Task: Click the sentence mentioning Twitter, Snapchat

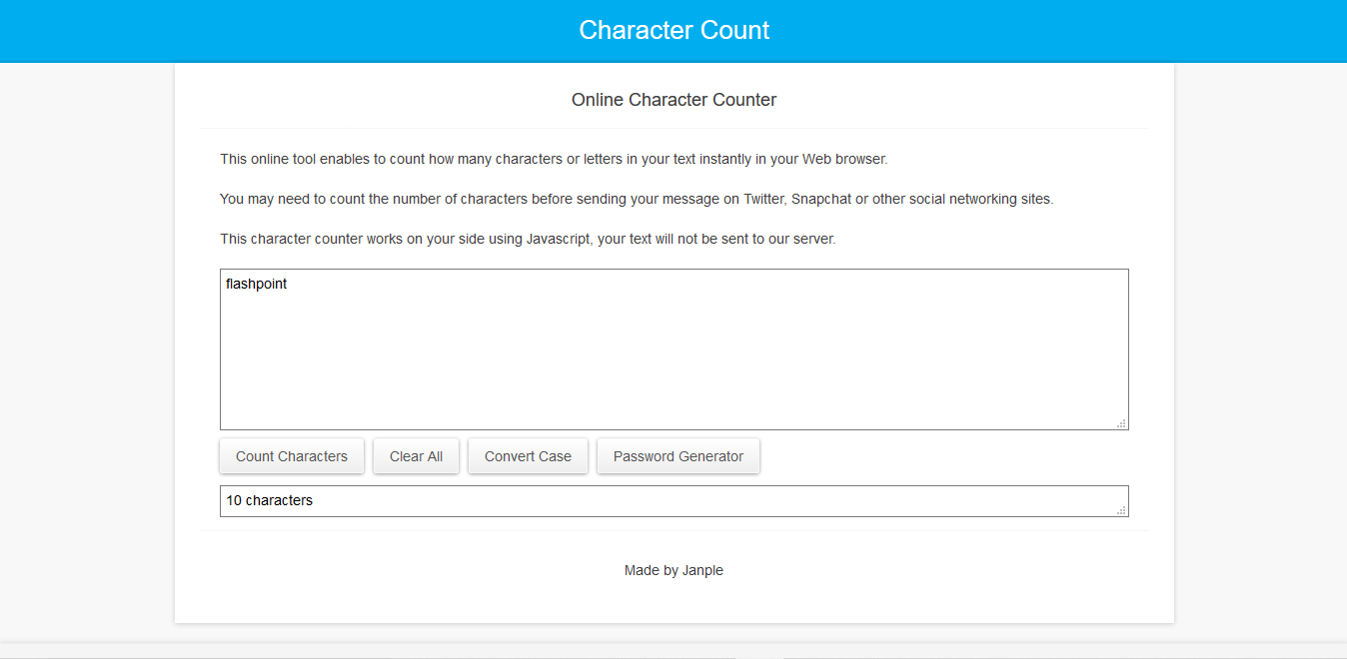Action: [637, 199]
